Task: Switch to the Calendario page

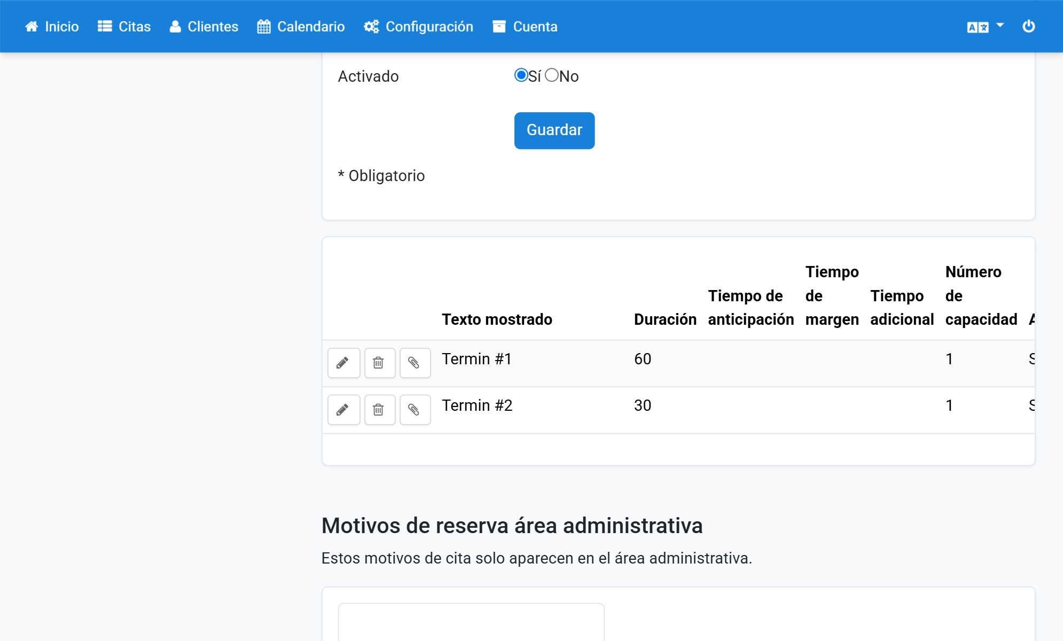Action: click(x=301, y=26)
